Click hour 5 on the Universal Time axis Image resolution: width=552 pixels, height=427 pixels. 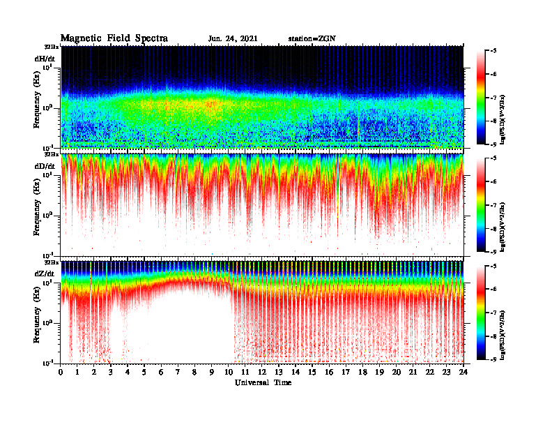144,373
